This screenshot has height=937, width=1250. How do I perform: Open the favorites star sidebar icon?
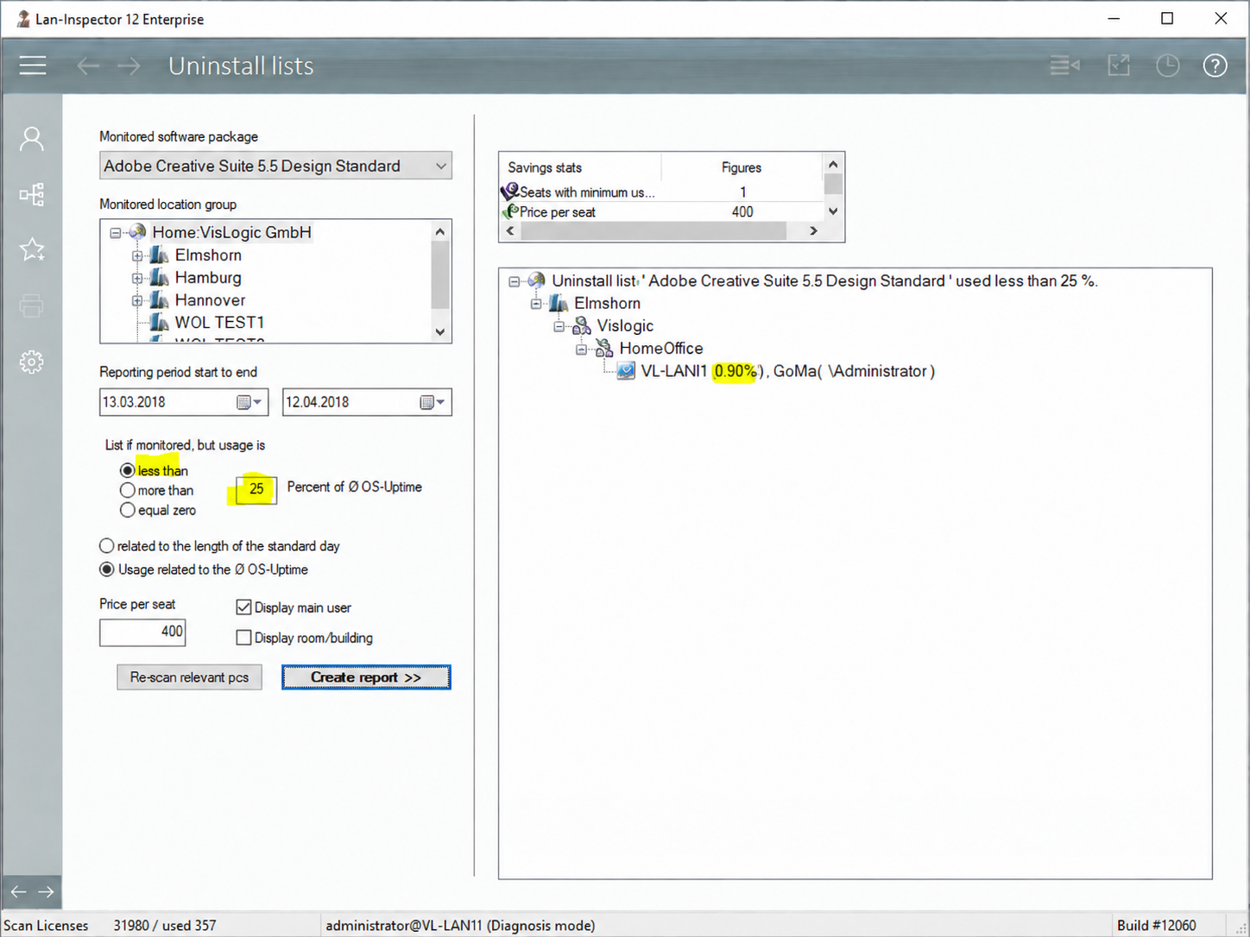tap(32, 249)
